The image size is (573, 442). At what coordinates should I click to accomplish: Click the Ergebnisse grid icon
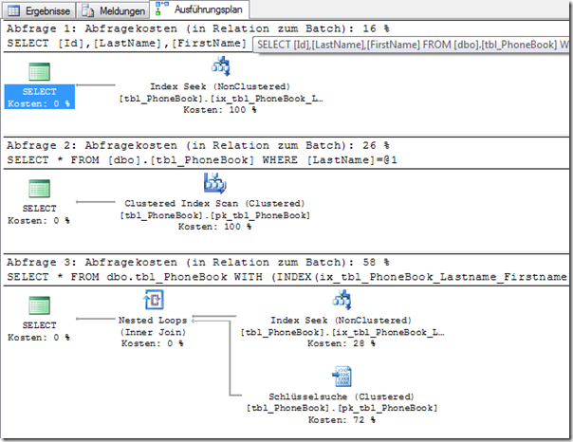coord(14,11)
